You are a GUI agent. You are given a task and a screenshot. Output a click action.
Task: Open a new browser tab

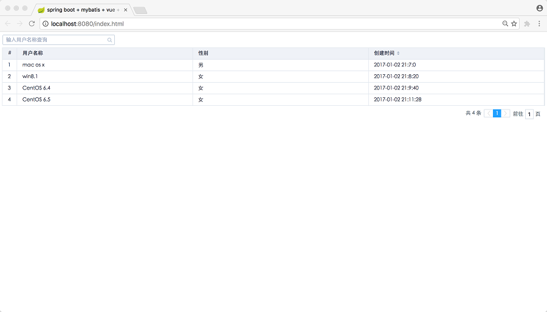coord(140,10)
